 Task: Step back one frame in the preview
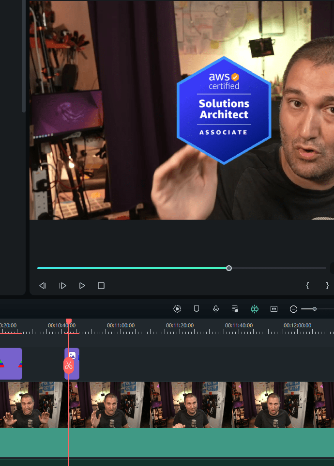tap(43, 286)
